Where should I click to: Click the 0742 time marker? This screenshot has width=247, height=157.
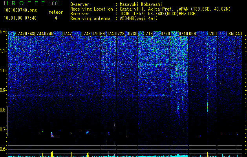point(20,34)
